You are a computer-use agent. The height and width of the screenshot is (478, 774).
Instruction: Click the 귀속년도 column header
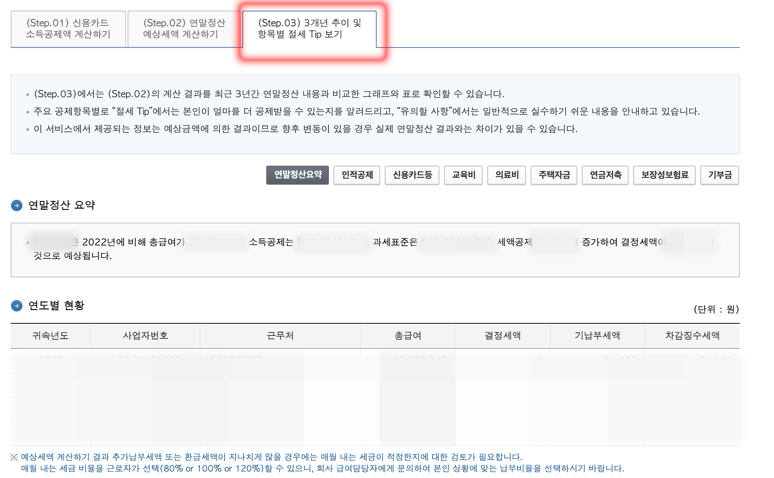[x=50, y=336]
